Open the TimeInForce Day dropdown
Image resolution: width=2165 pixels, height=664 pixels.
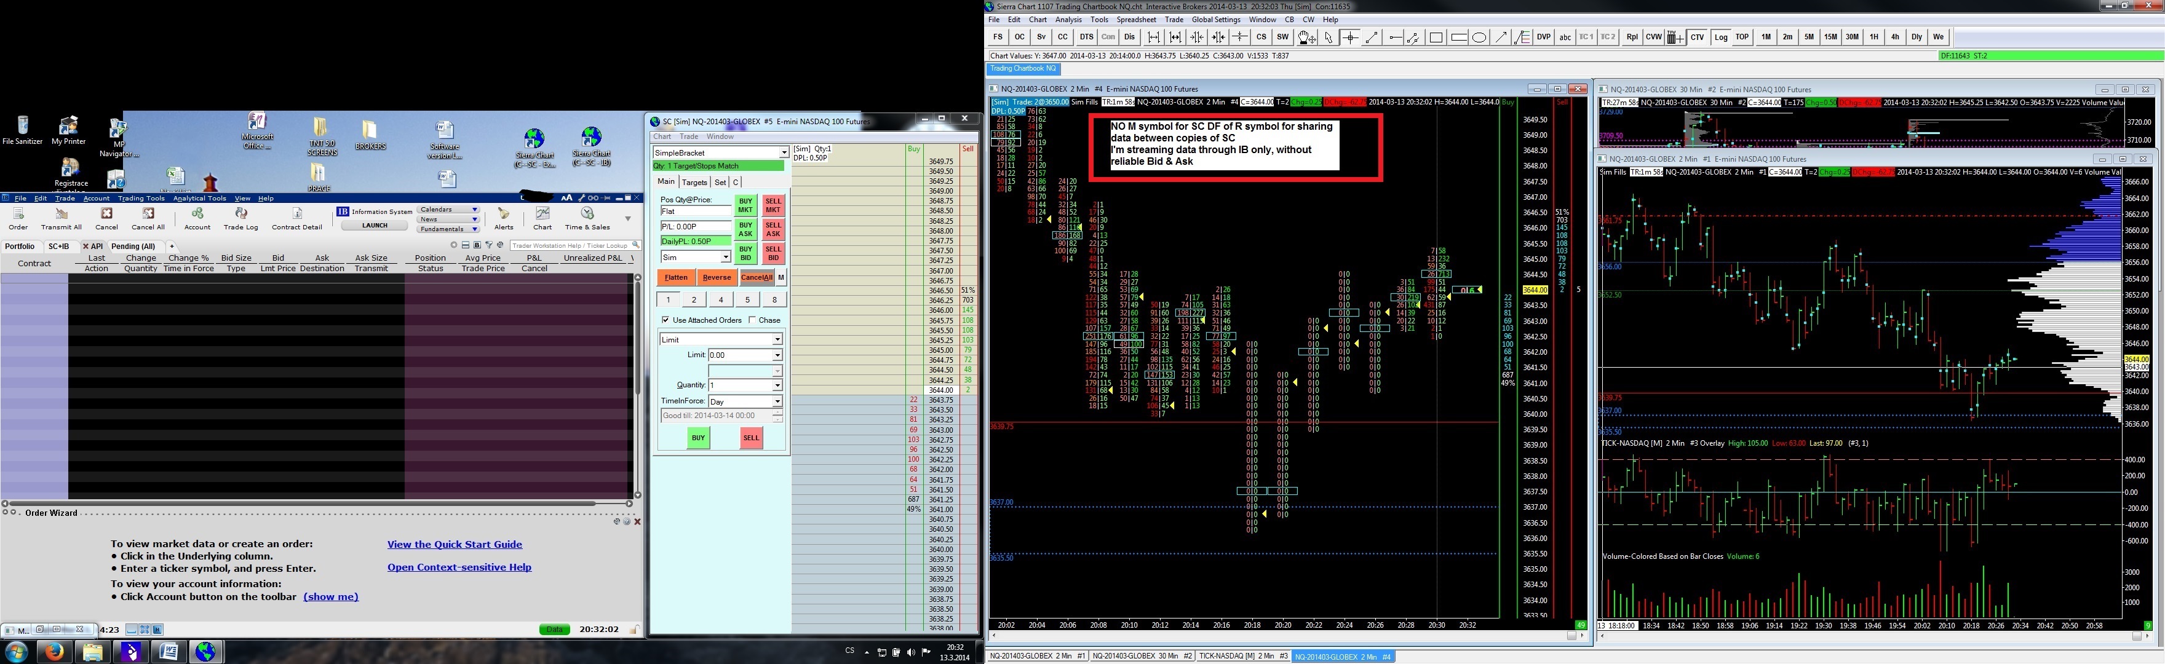pos(777,401)
